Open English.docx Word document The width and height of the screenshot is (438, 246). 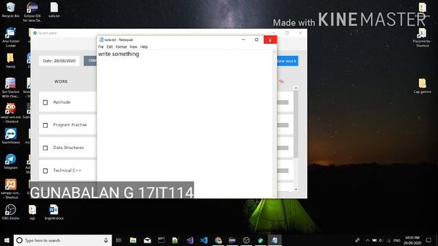pyautogui.click(x=54, y=212)
